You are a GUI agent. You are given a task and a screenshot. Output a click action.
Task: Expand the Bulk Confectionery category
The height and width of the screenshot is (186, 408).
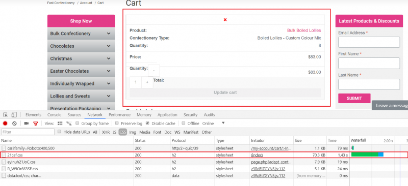pyautogui.click(x=81, y=34)
